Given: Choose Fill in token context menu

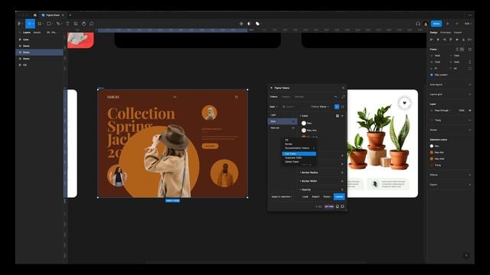Looking at the screenshot, I should click(286, 140).
